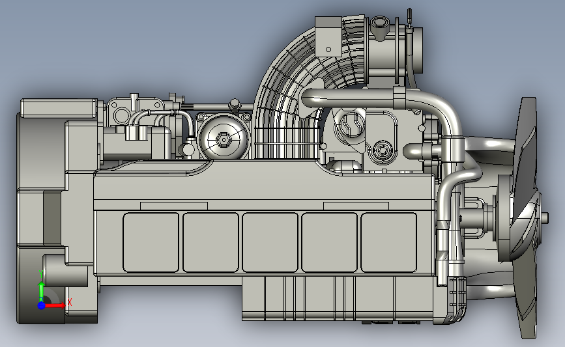This screenshot has width=565, height=347.
Task: Click the blue Z axis ball of the triad
Action: [x=41, y=305]
